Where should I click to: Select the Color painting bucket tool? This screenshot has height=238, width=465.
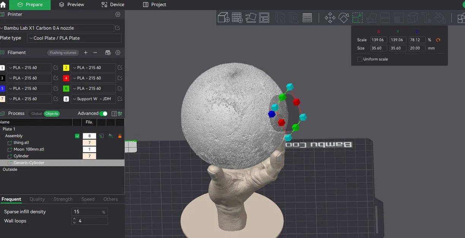(440, 18)
